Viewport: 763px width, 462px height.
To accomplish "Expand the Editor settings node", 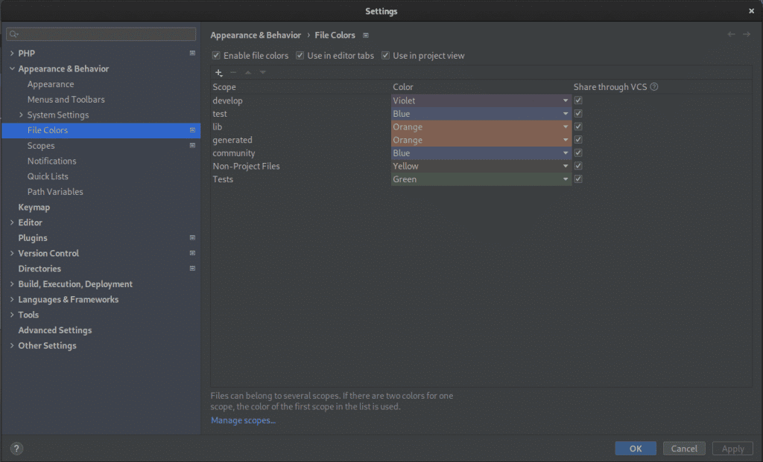I will (12, 222).
